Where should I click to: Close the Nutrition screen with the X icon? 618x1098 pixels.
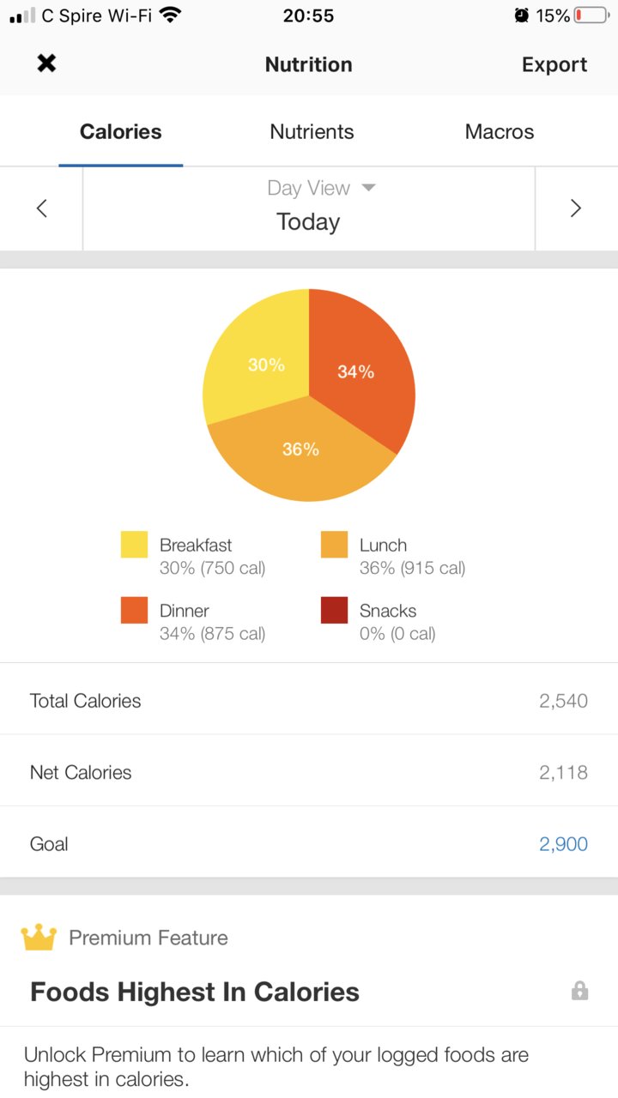pos(46,63)
